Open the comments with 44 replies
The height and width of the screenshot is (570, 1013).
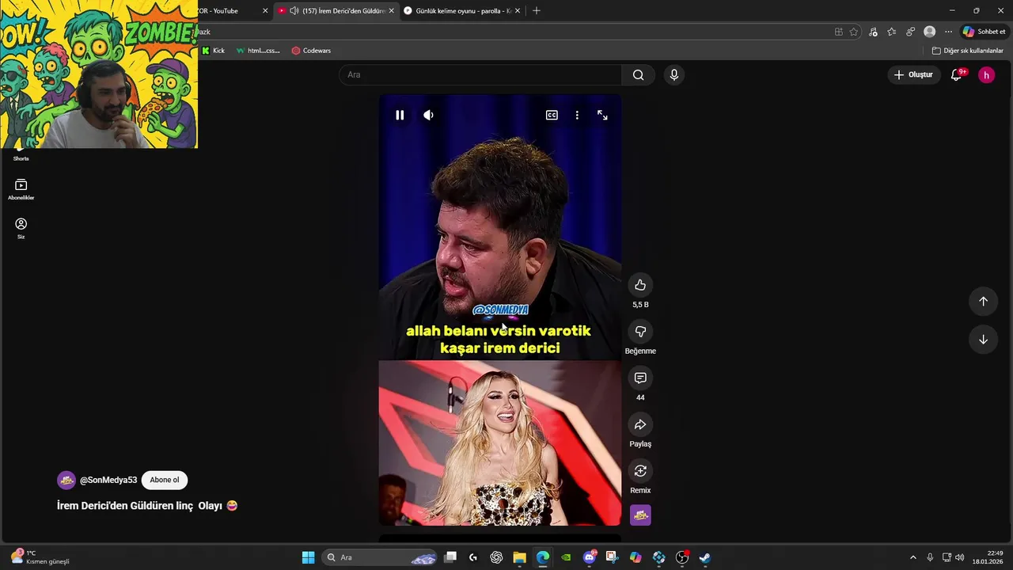[x=640, y=378]
